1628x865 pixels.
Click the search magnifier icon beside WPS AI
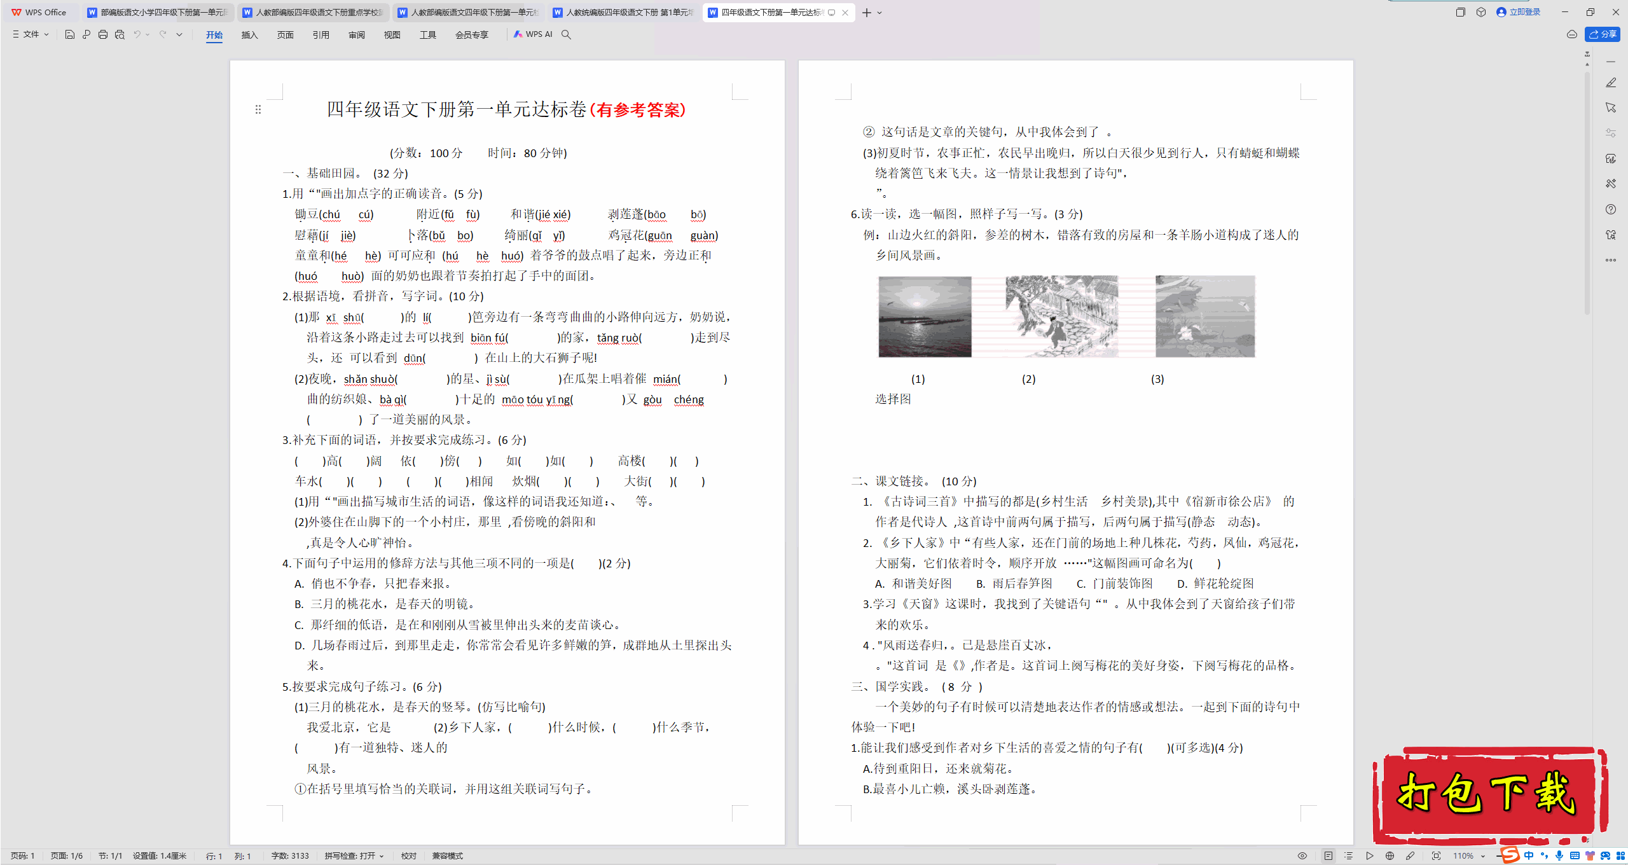(566, 34)
